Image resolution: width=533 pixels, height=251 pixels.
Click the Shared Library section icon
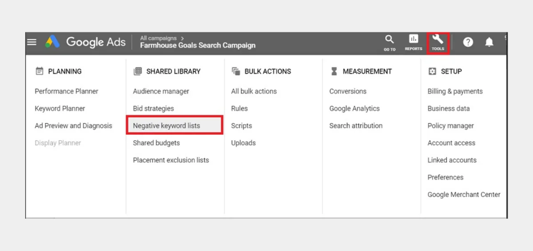pyautogui.click(x=137, y=71)
